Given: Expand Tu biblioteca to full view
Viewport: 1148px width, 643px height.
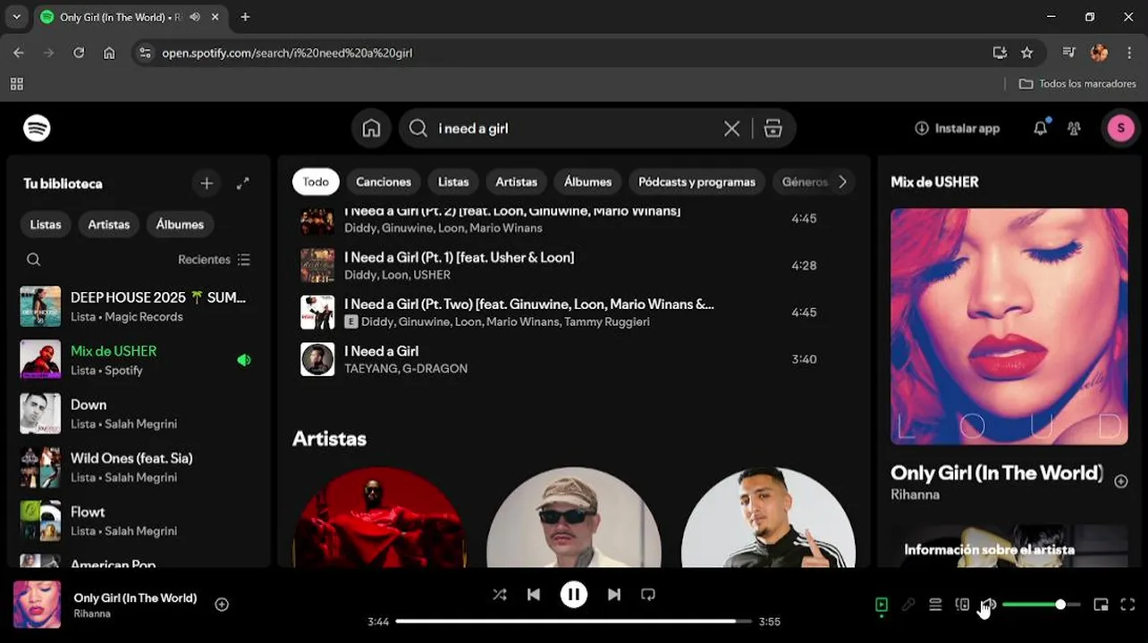Looking at the screenshot, I should [x=242, y=183].
